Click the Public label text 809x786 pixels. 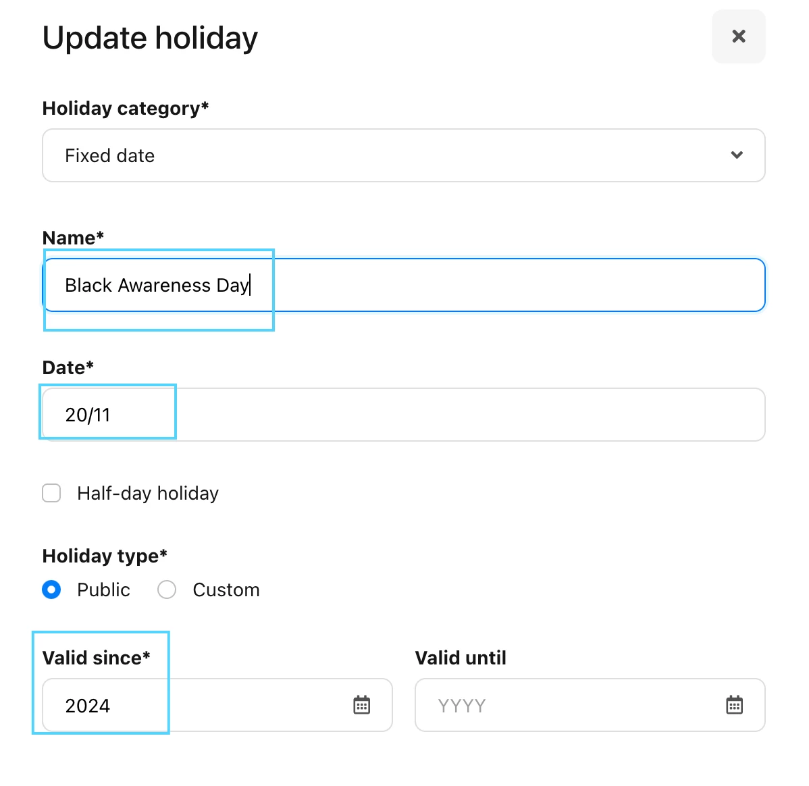click(103, 590)
